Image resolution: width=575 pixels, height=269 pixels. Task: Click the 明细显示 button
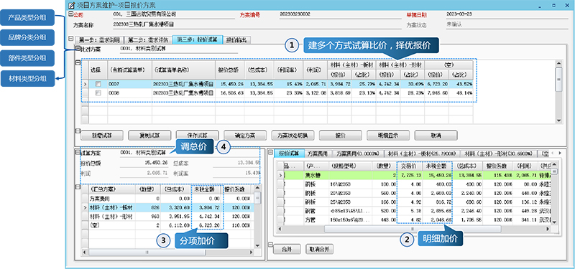point(388,135)
